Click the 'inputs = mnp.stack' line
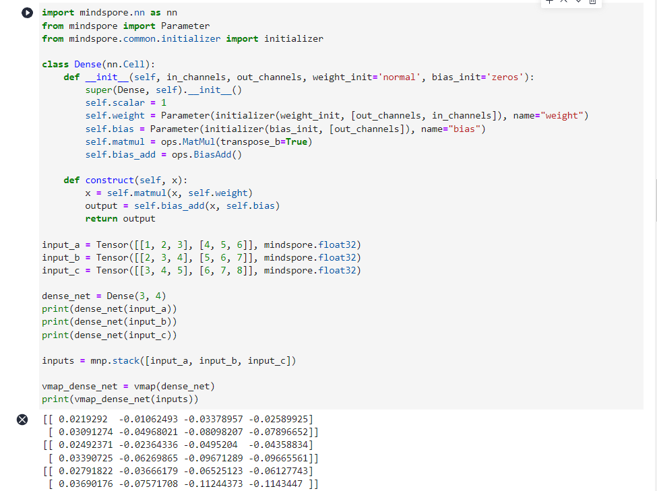 (x=169, y=360)
